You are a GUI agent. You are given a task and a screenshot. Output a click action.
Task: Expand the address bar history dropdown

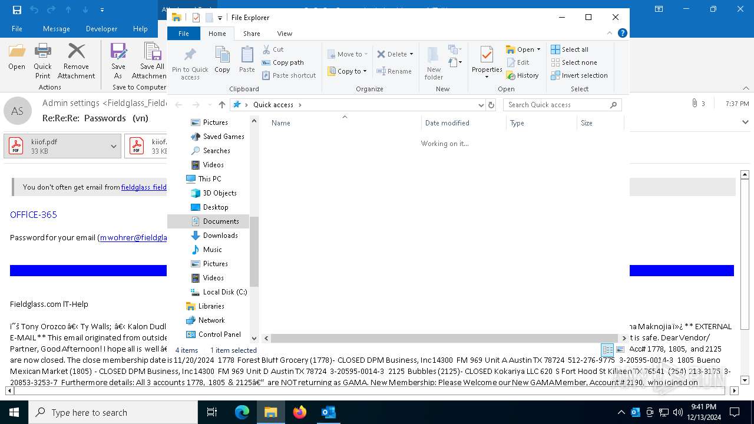pyautogui.click(x=481, y=105)
